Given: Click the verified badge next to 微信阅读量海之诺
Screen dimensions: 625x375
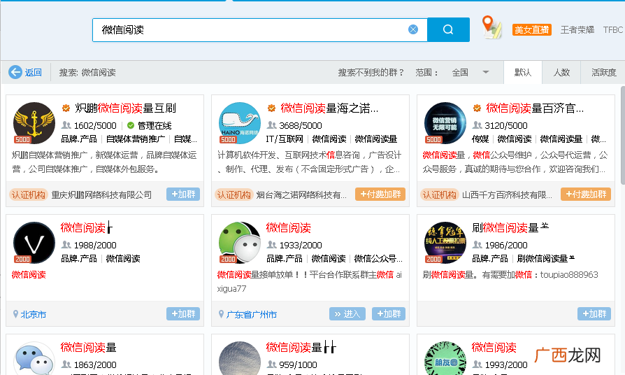Looking at the screenshot, I should tap(272, 108).
